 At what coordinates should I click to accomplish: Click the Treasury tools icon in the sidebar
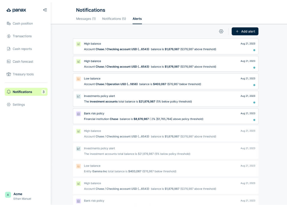click(9, 74)
